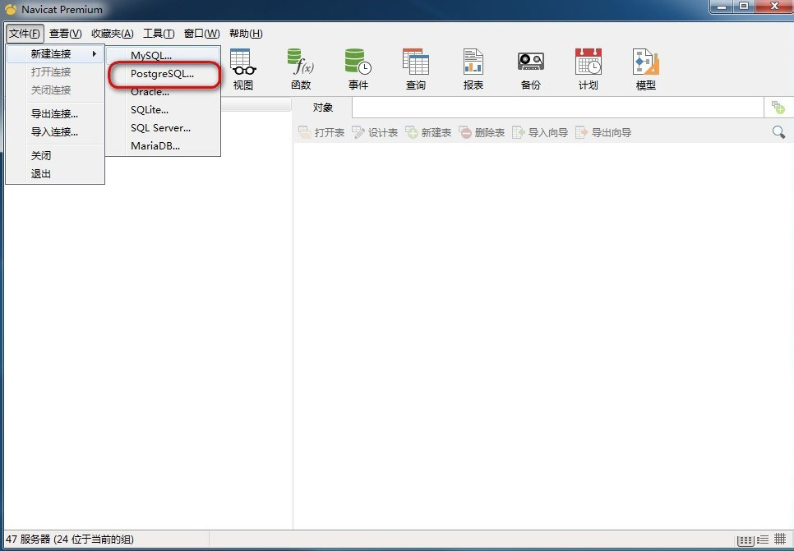
Task: Open the 窗口(W) menu
Action: (x=201, y=34)
